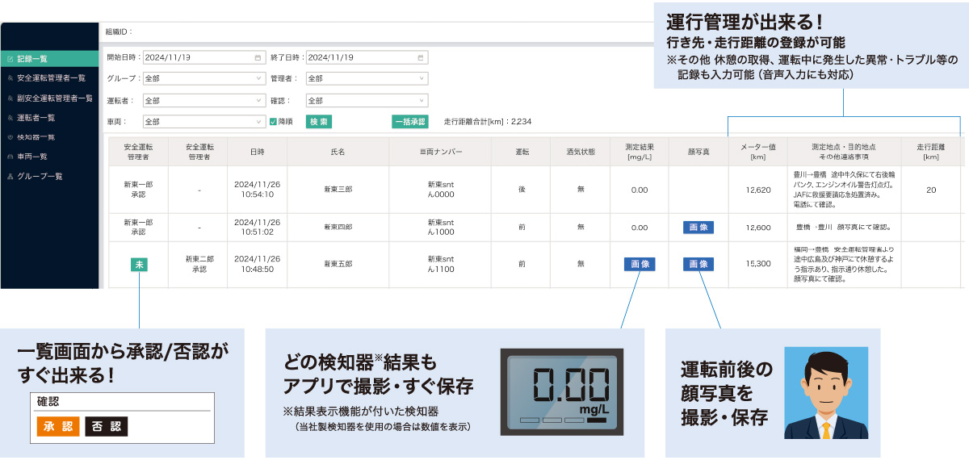Click the 安全運転管理者一覧 person icon
This screenshot has height=460, width=969.
point(10,78)
